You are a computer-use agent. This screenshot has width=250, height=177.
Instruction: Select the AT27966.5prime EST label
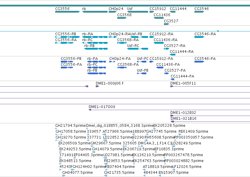pyautogui.click(x=118, y=132)
